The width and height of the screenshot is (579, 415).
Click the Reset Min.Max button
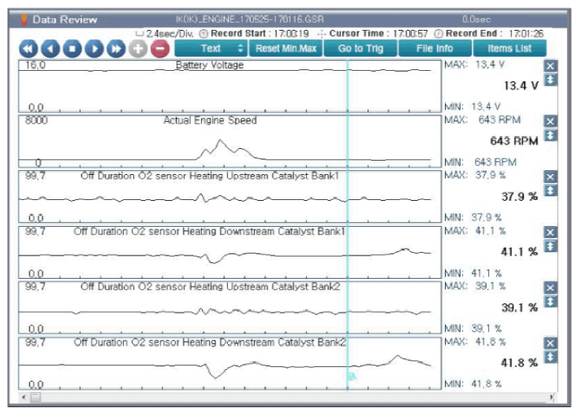[285, 49]
